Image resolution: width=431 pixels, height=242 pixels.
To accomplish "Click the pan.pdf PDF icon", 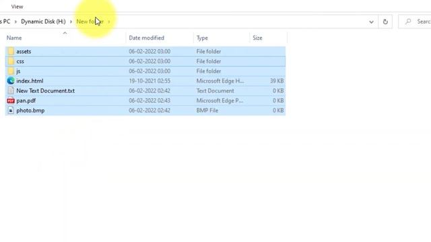I will (11, 101).
